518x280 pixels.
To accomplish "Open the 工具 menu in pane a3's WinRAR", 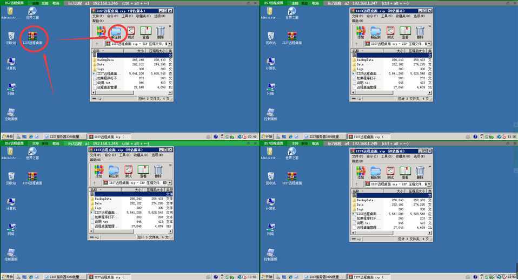I will pyautogui.click(x=124, y=155).
